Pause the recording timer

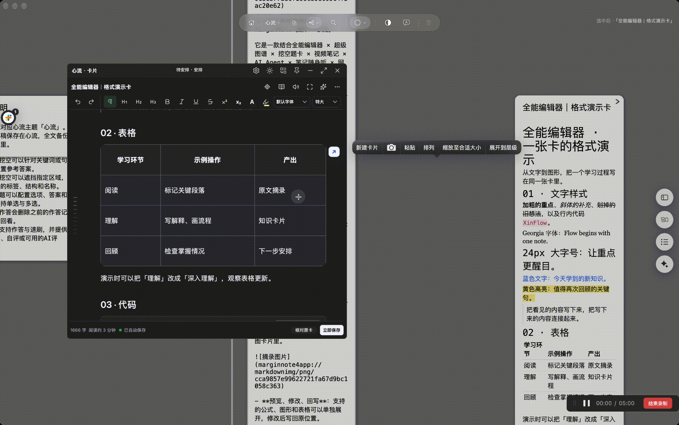(x=586, y=403)
